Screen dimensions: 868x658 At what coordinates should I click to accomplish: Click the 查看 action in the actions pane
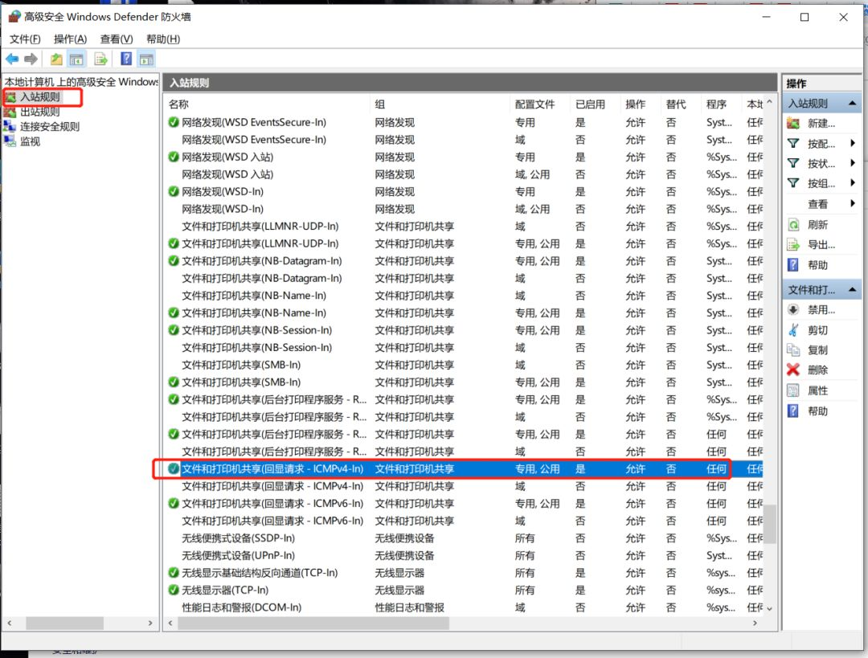[x=817, y=203]
